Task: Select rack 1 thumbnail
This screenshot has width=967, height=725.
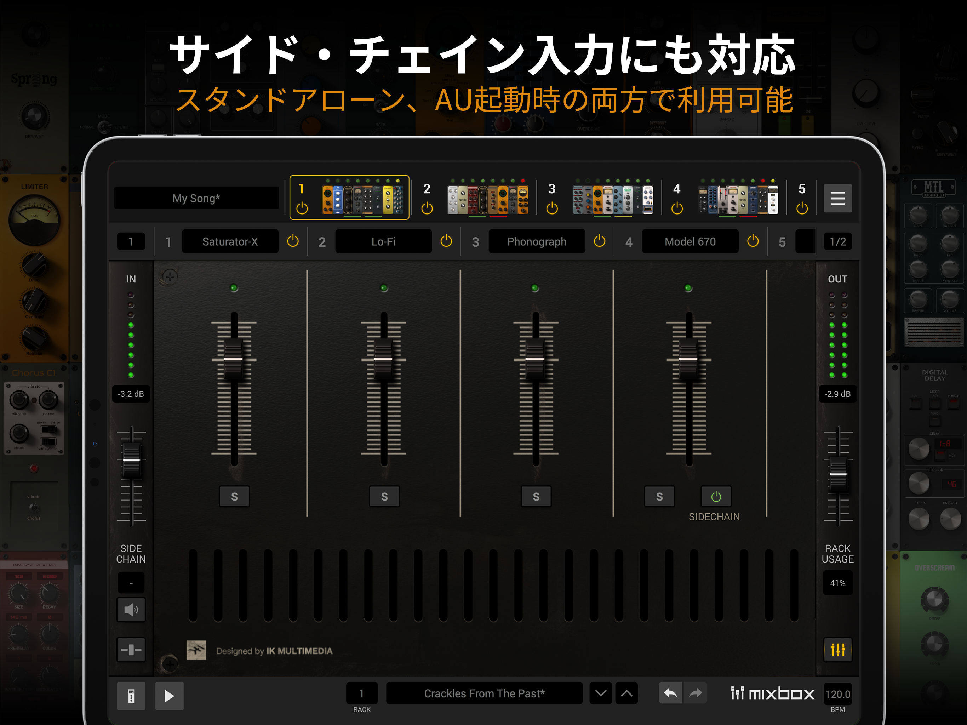Action: 363,199
